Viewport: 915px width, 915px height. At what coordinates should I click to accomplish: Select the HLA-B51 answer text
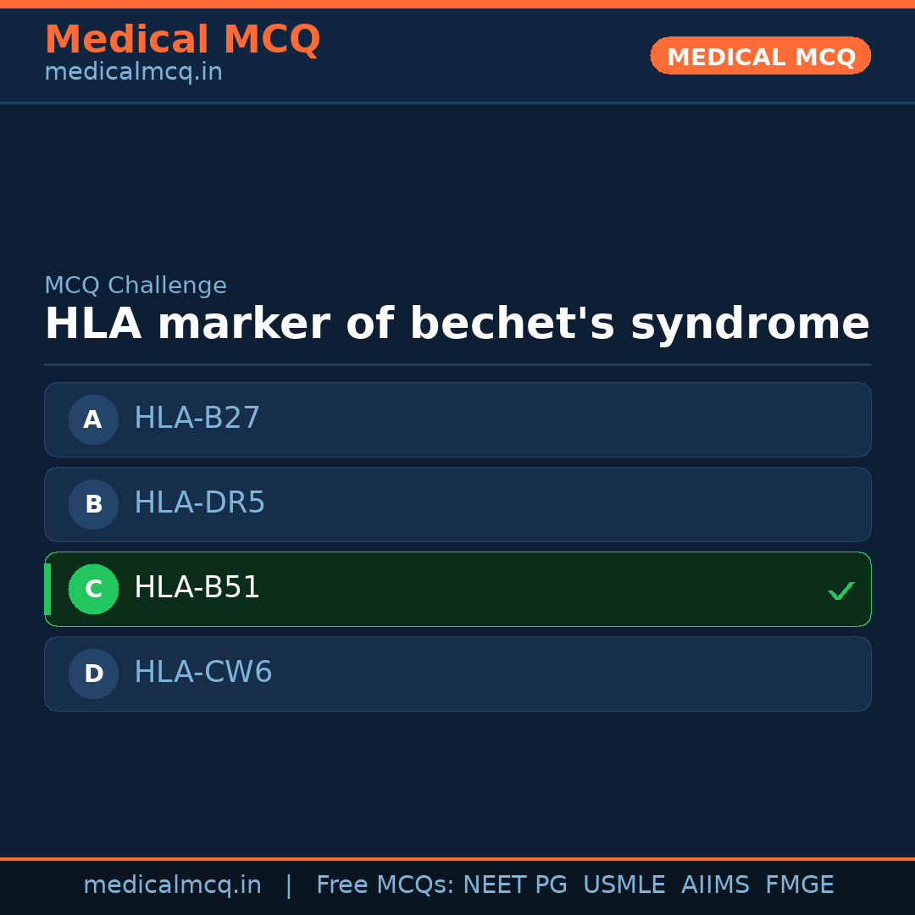pos(197,588)
